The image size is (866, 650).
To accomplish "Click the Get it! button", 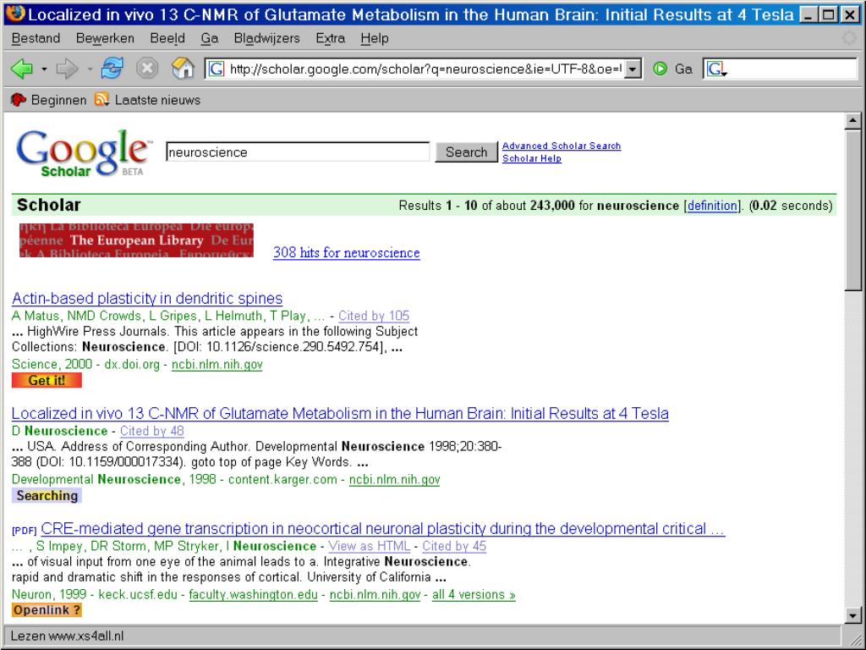I will [x=47, y=380].
